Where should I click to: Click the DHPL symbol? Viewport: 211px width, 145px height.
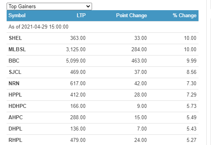(x=15, y=129)
